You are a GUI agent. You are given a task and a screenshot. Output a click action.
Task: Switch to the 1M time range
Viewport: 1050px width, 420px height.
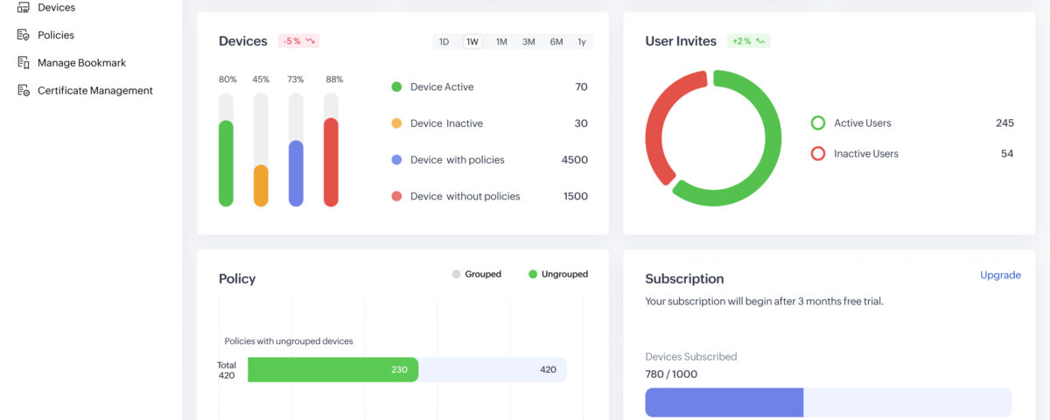coord(501,42)
